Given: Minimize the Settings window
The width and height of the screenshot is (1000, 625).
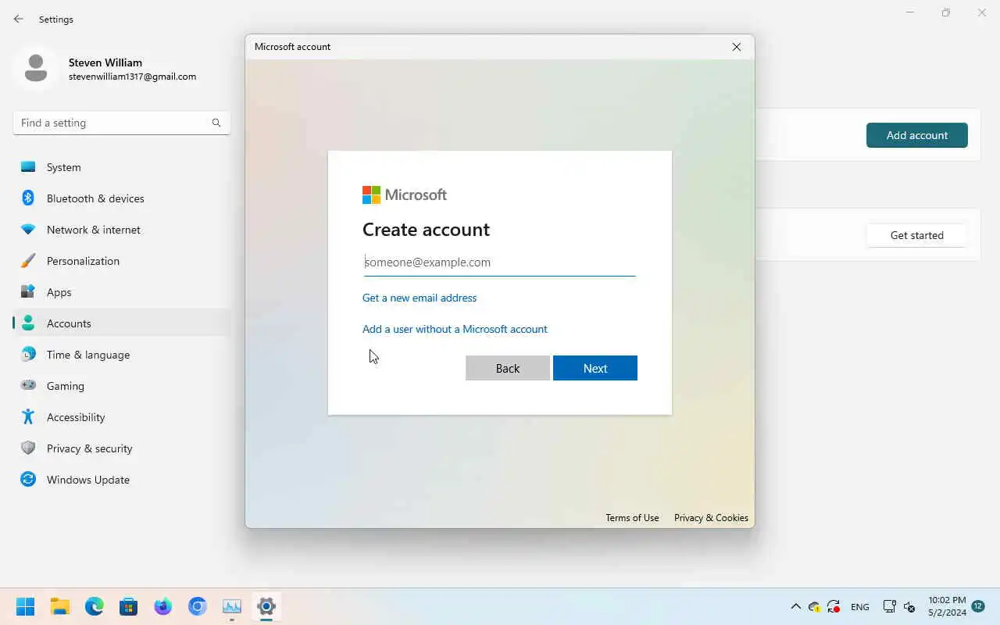Looking at the screenshot, I should point(910,12).
